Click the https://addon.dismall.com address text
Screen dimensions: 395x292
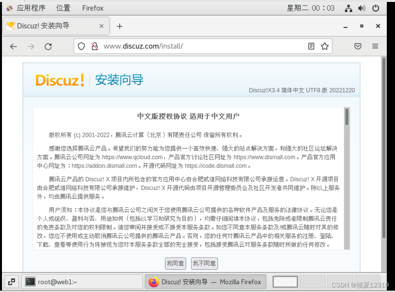tap(104, 166)
